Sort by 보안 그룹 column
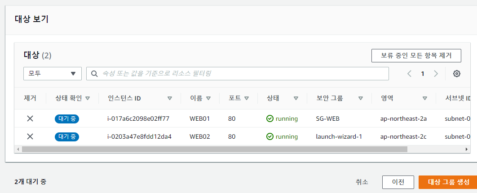 [361, 98]
